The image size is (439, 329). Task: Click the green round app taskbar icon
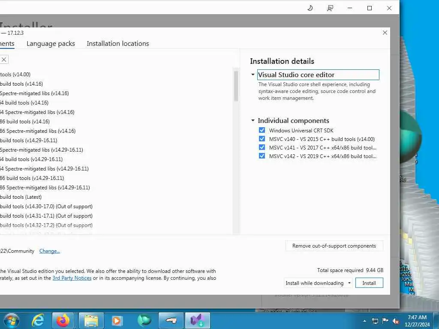click(144, 320)
